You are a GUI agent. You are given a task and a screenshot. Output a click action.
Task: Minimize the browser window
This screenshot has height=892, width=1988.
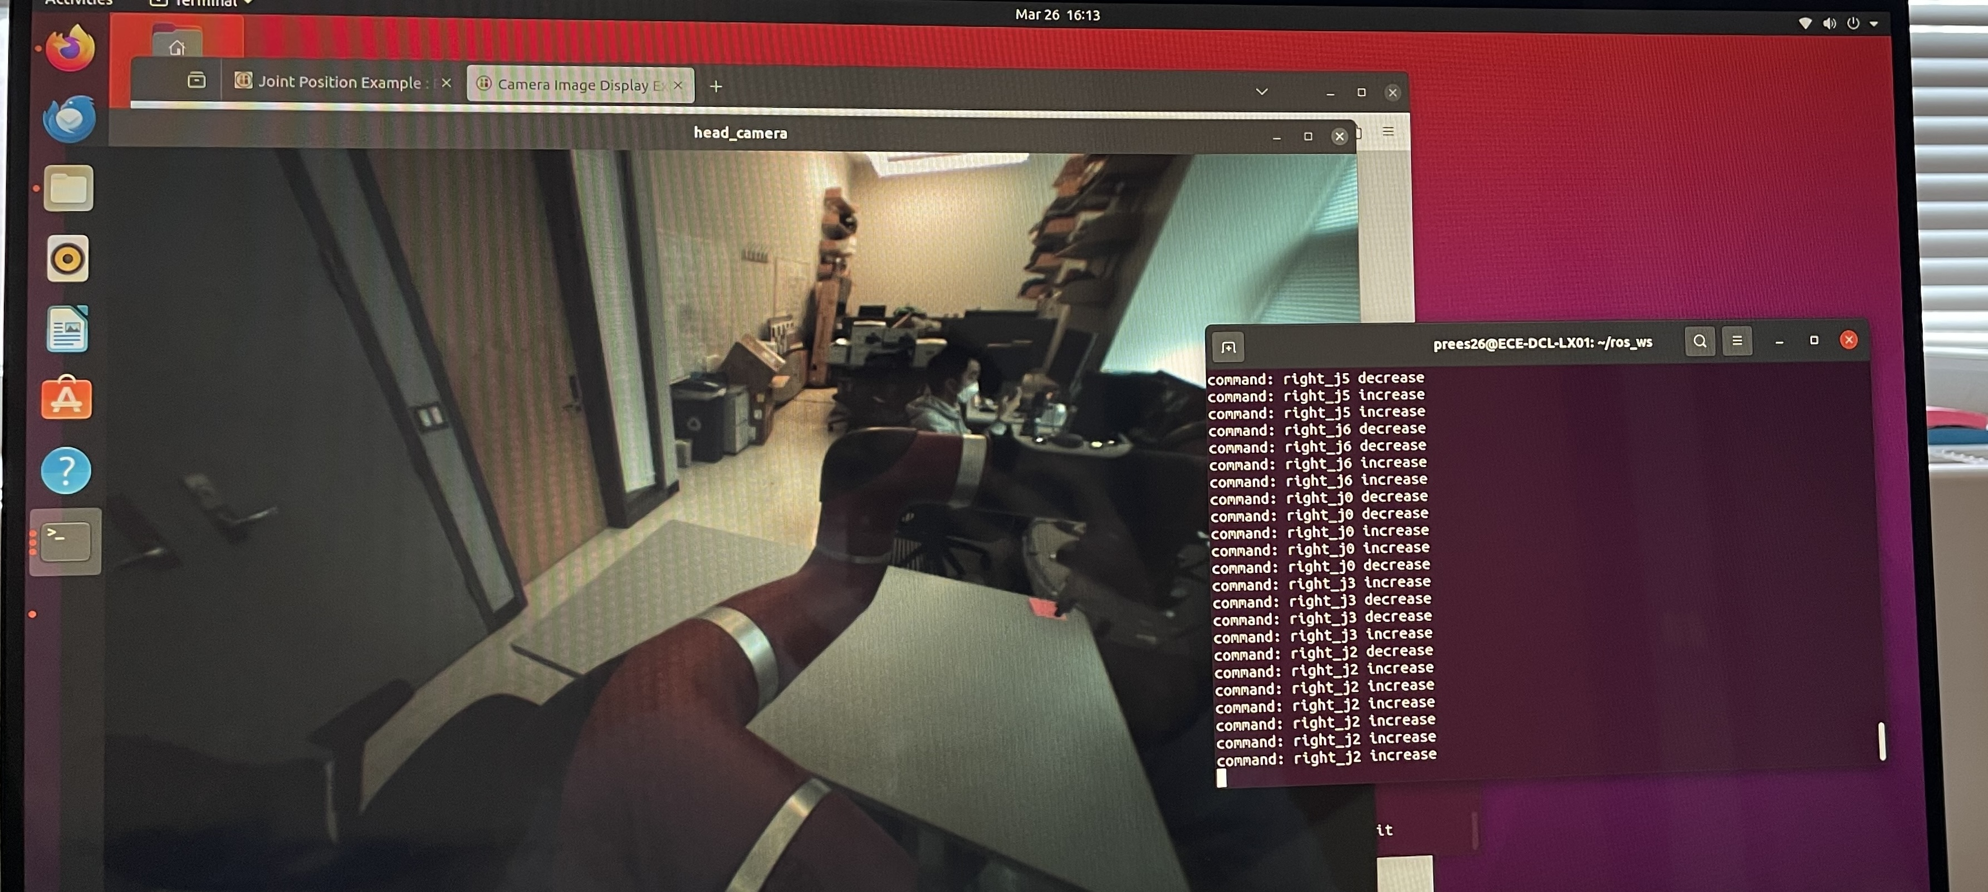tap(1330, 94)
